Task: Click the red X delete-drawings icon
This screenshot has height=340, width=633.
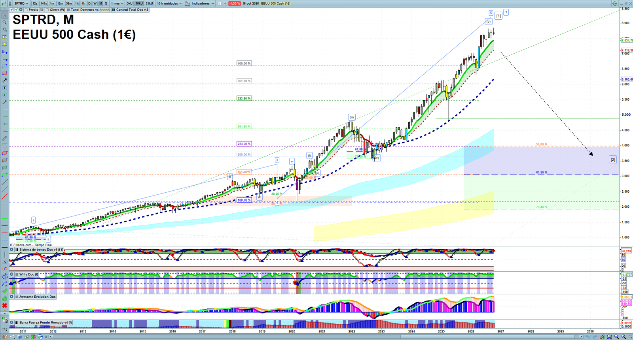Action: [4, 306]
